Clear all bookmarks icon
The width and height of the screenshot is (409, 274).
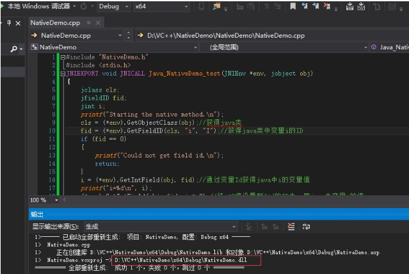coord(327,6)
